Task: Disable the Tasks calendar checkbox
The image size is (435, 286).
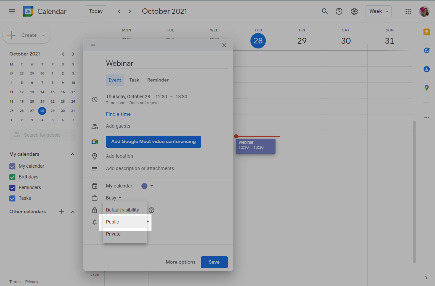Action: (12, 198)
